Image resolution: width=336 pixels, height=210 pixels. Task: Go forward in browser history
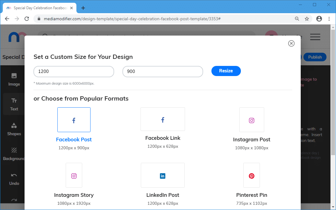pyautogui.click(x=17, y=19)
